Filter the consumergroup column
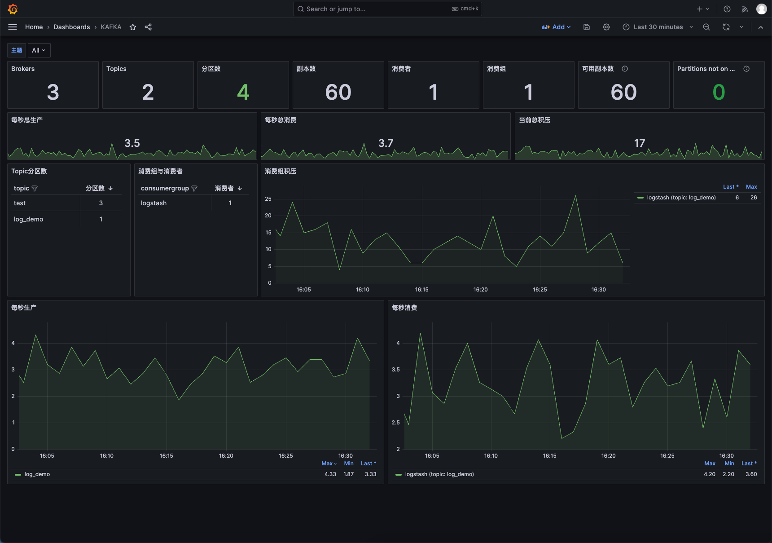This screenshot has height=543, width=772. tap(194, 189)
